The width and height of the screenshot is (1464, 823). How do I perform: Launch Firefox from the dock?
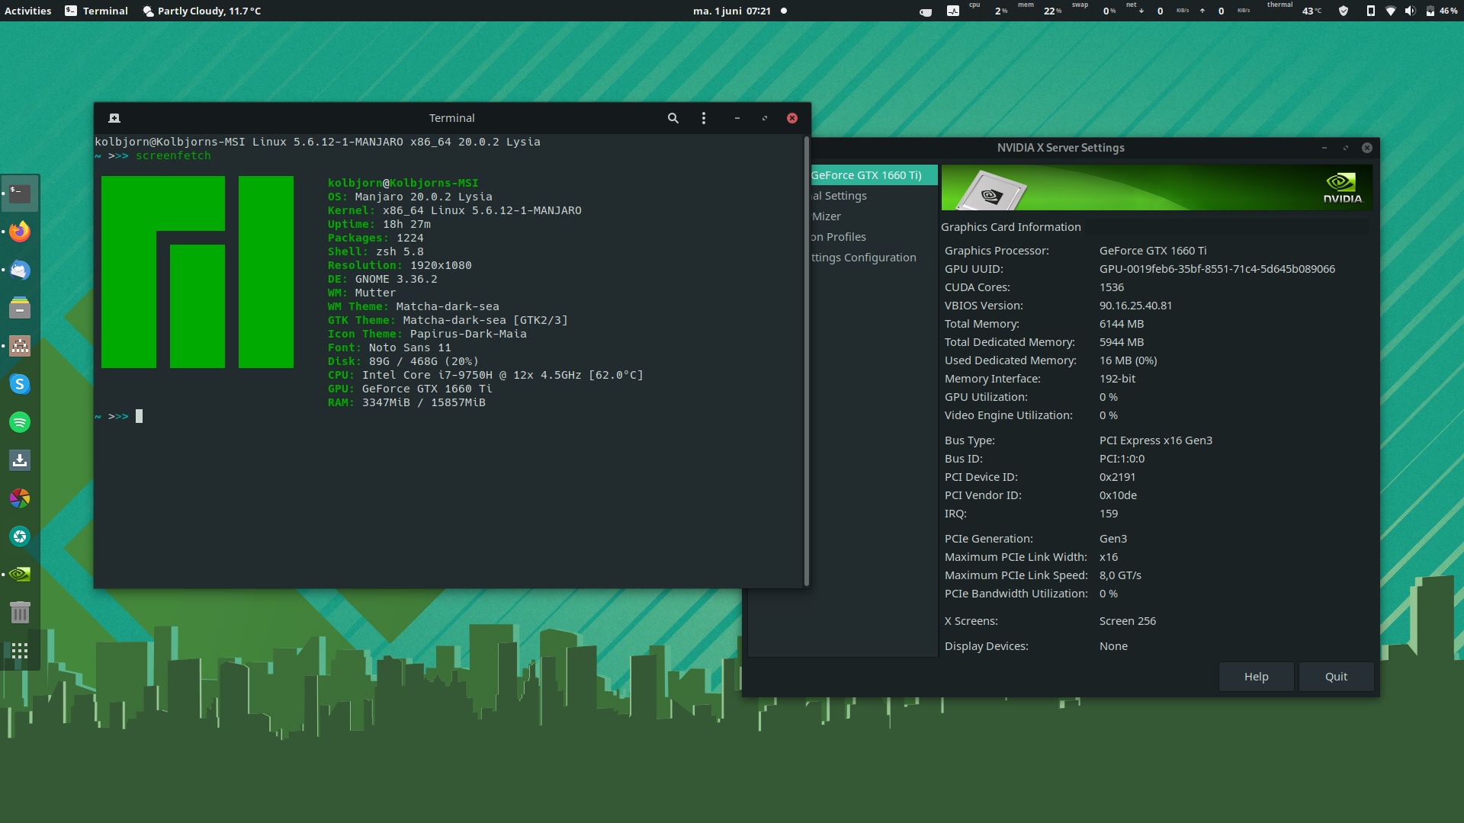coord(19,231)
